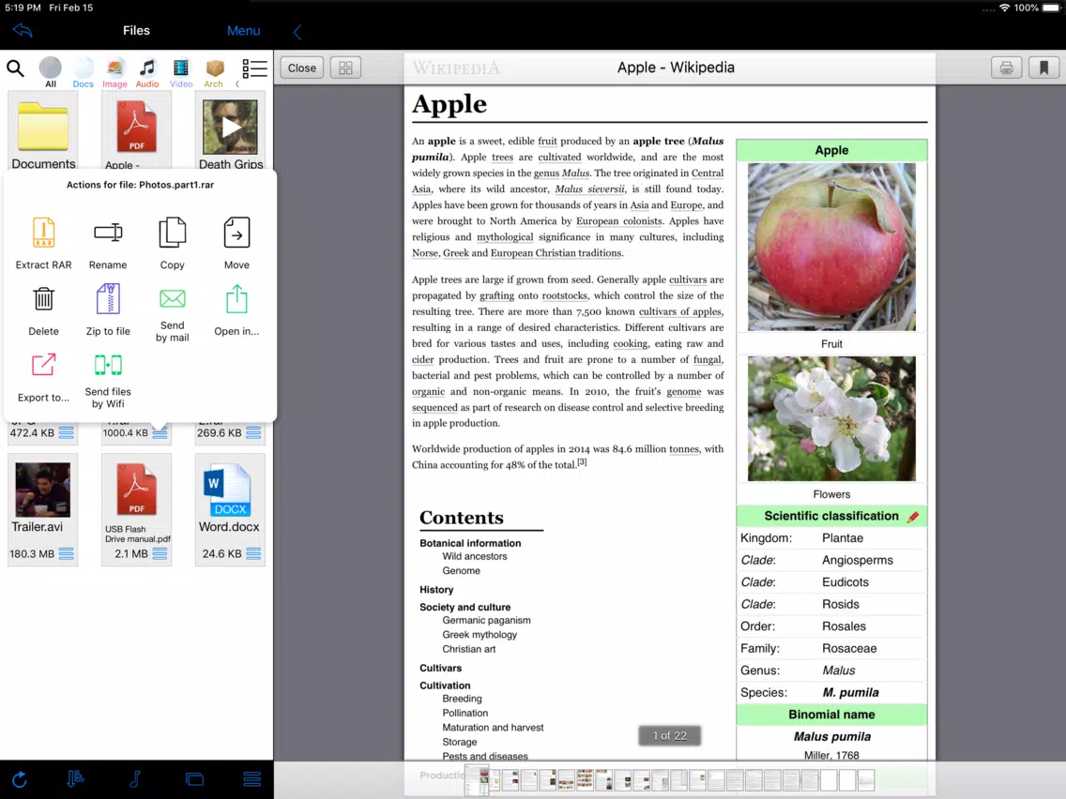Open the Menu in Files header
The image size is (1066, 799).
(x=243, y=31)
